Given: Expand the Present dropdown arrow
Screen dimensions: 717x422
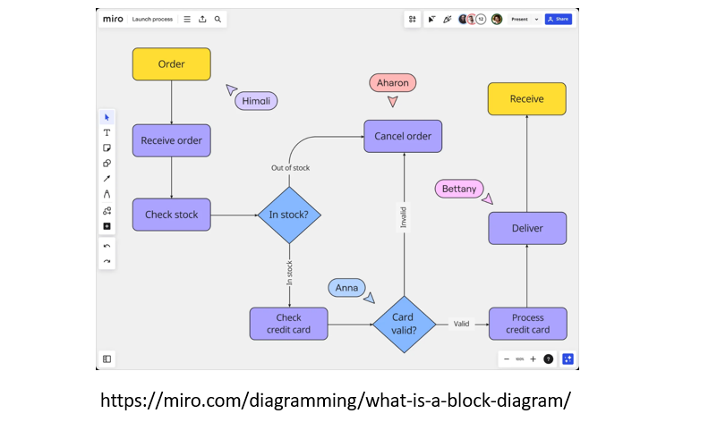Looking at the screenshot, I should pos(537,19).
